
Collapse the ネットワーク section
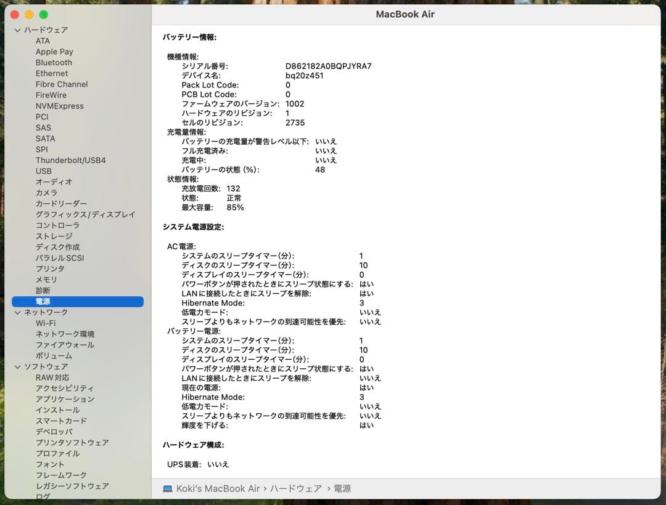[x=17, y=312]
